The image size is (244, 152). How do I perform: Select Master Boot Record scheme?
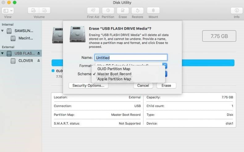[114, 74]
